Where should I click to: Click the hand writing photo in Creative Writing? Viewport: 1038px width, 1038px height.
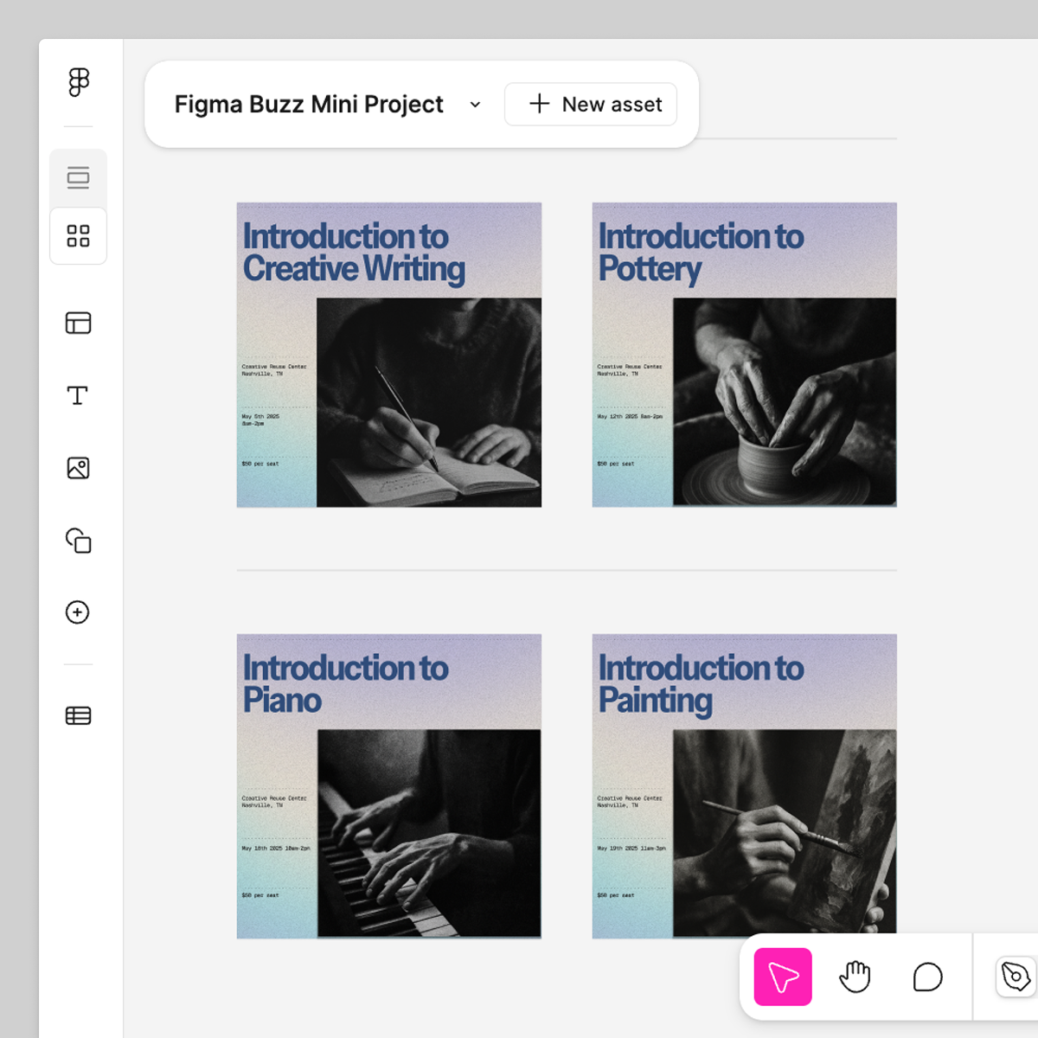(429, 402)
